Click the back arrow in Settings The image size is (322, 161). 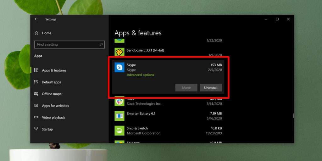click(36, 19)
